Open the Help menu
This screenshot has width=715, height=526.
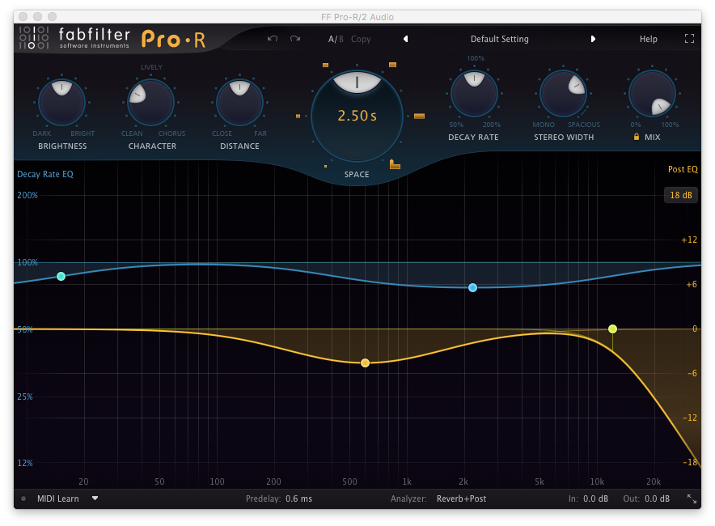648,38
